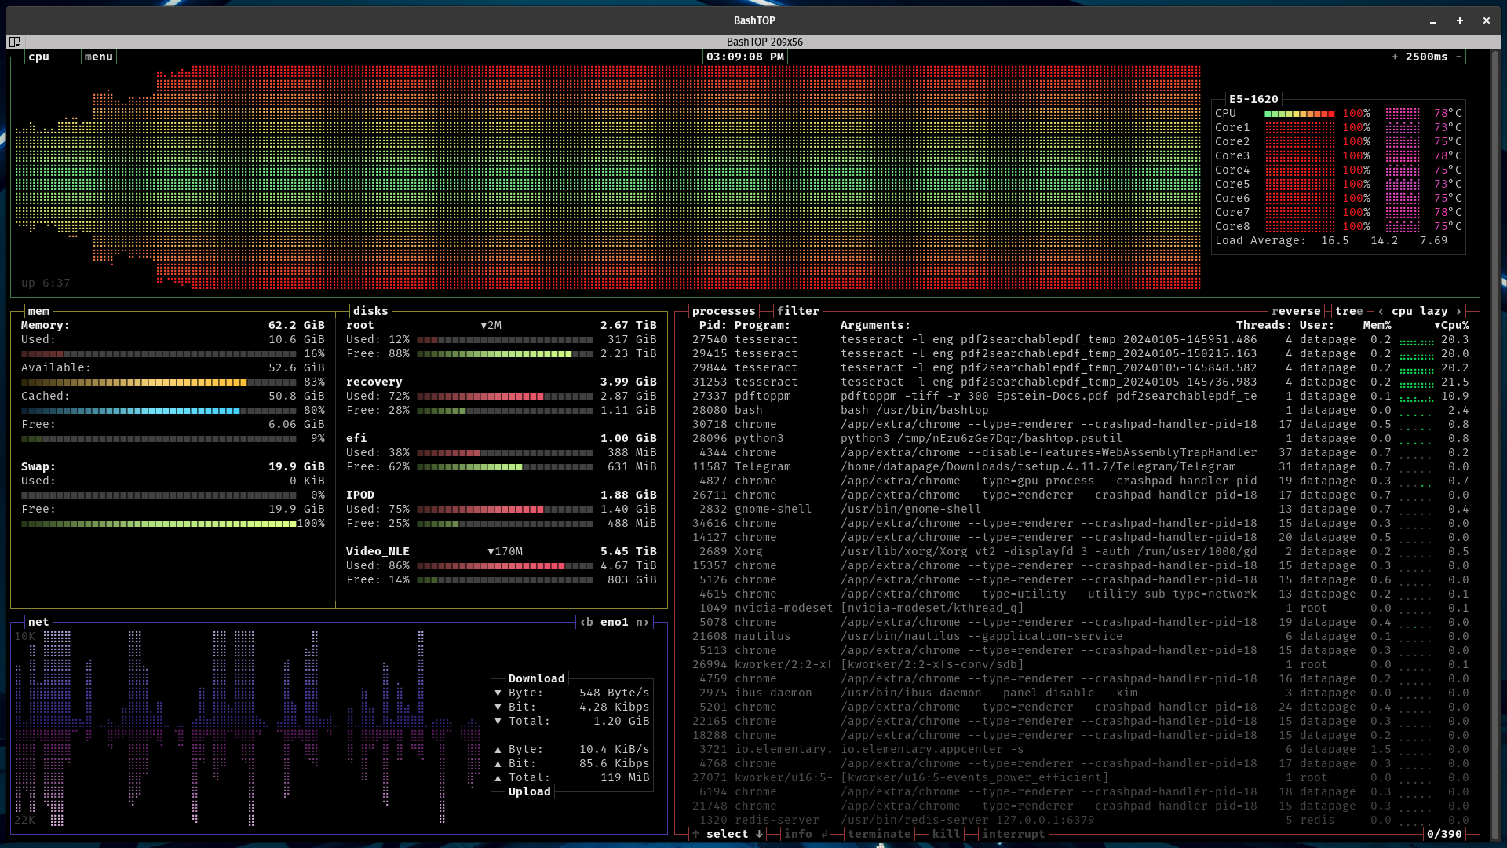Image resolution: width=1507 pixels, height=848 pixels.
Task: Click terminal menu icon in top-left corner
Action: tap(14, 42)
